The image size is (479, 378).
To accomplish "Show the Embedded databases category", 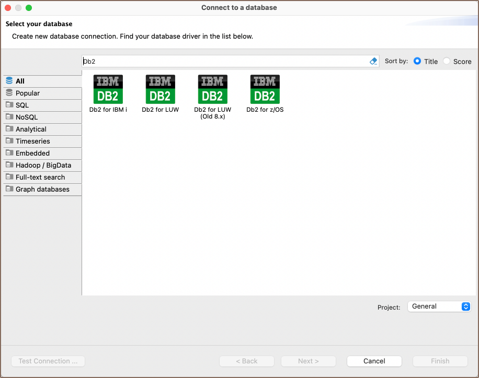I will (32, 153).
